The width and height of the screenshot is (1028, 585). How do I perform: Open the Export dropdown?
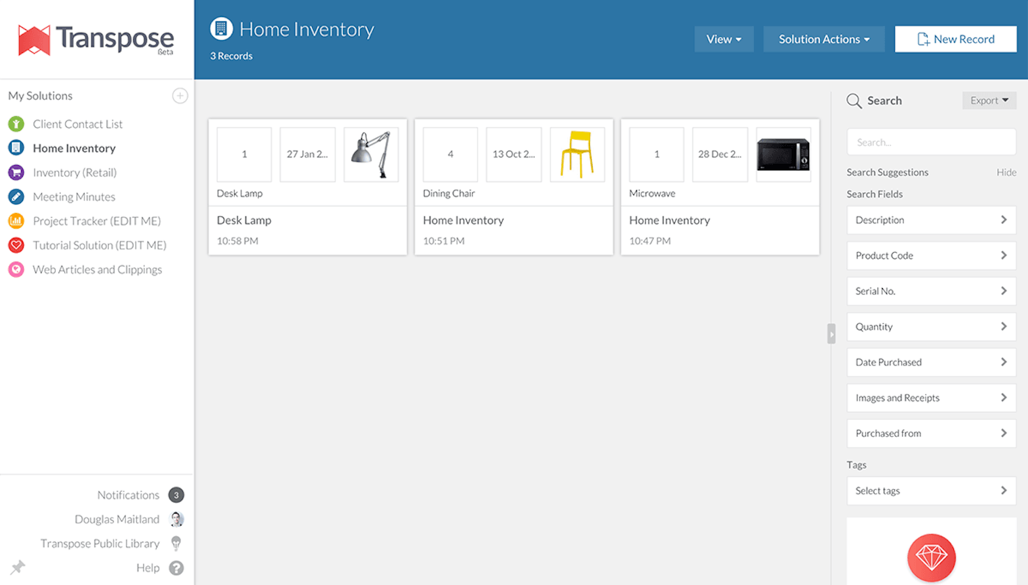[989, 100]
